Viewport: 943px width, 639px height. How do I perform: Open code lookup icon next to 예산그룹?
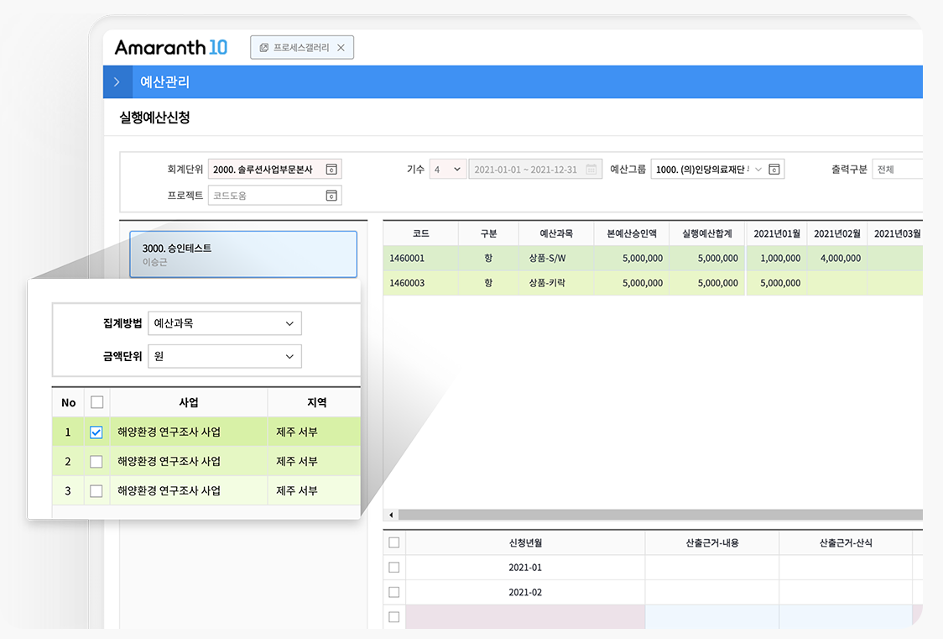(774, 169)
